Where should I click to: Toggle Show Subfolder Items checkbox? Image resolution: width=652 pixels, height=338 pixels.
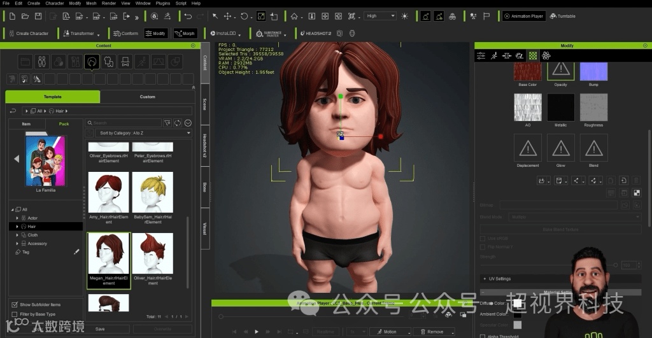pos(15,304)
